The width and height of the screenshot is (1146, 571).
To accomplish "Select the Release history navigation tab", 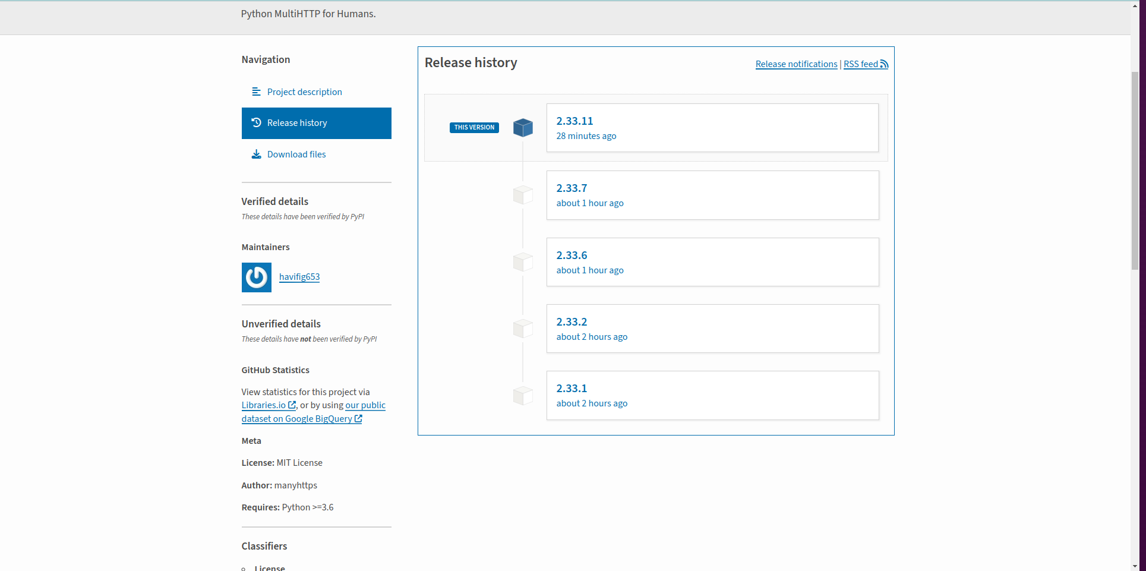I will (x=316, y=123).
